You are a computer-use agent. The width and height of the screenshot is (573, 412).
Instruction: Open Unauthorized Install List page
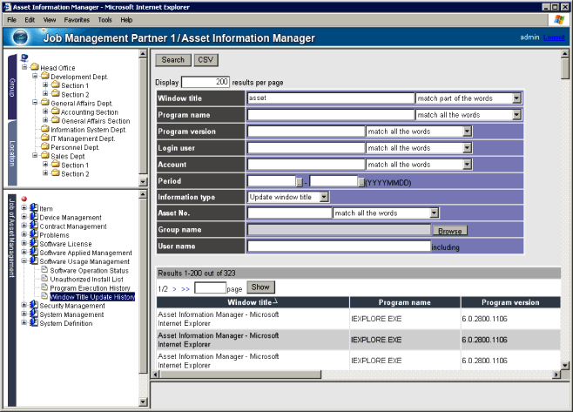(87, 279)
